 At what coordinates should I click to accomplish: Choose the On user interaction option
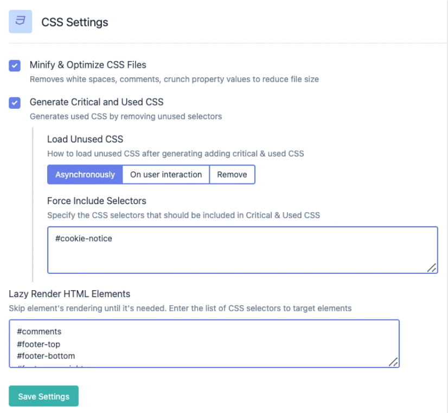[166, 174]
